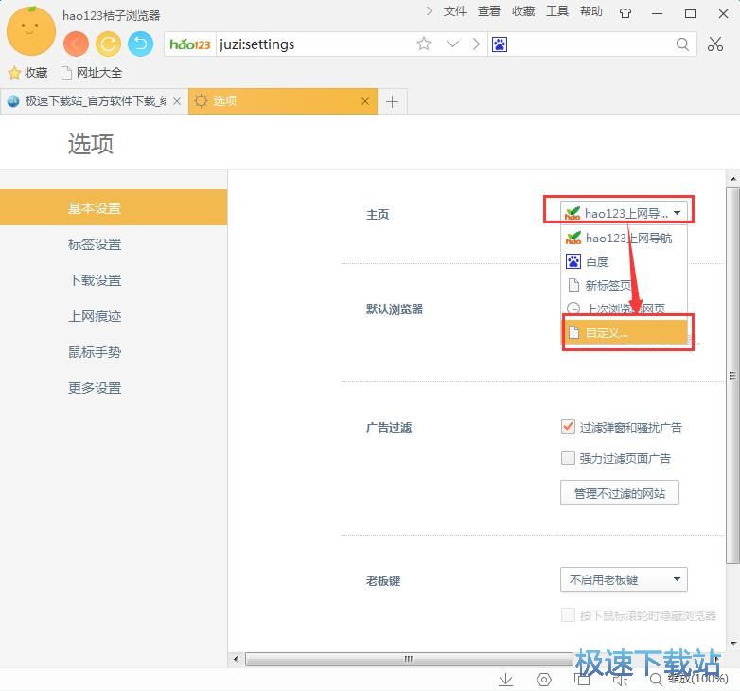The height and width of the screenshot is (691, 740).
Task: Choose the Baidu paw search engine icon
Action: point(500,44)
